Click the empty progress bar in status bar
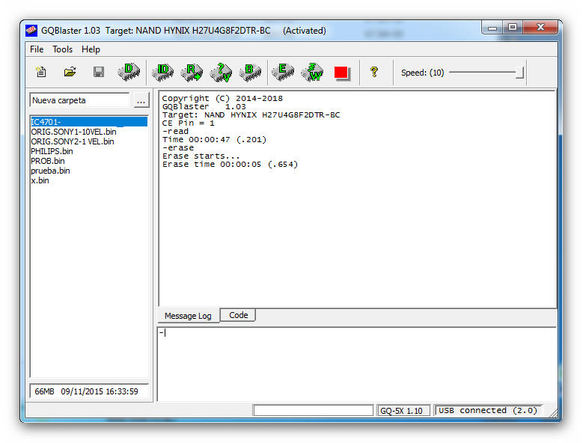The width and height of the screenshot is (583, 443). [x=313, y=411]
